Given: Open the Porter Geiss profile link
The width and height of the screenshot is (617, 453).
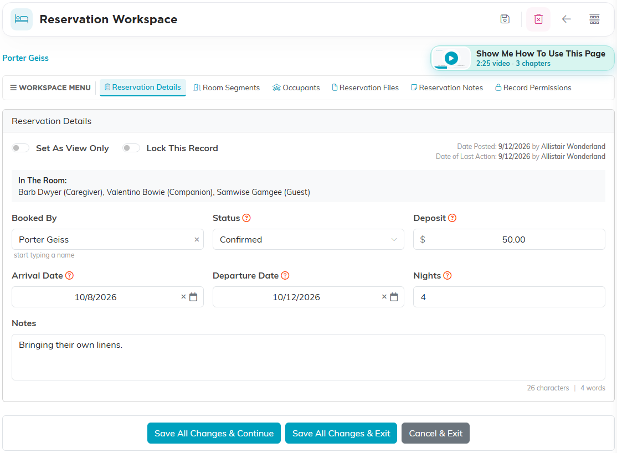Looking at the screenshot, I should [25, 58].
